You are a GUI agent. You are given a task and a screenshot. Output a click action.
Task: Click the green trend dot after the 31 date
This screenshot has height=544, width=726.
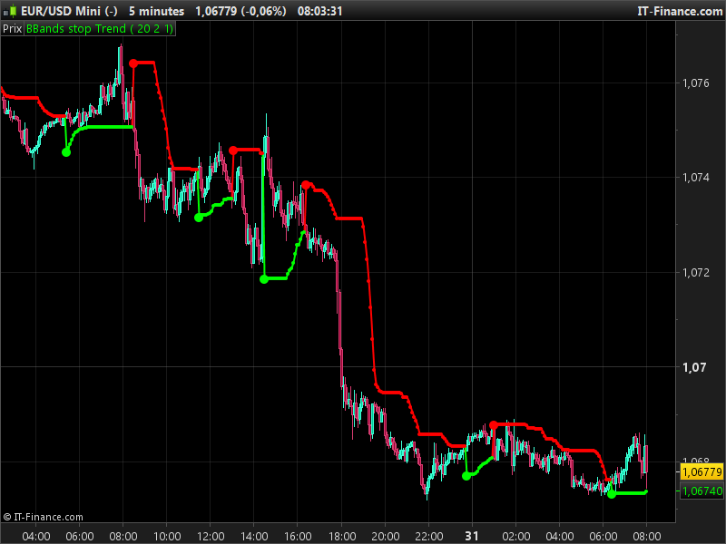(x=466, y=475)
